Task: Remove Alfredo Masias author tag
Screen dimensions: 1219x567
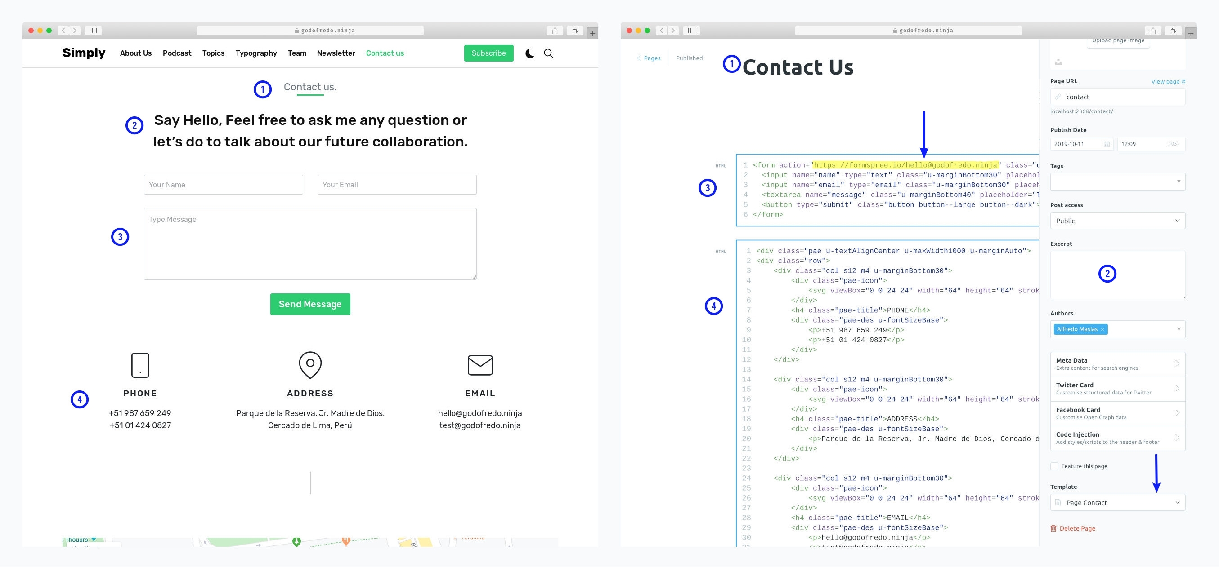Action: pyautogui.click(x=1102, y=330)
